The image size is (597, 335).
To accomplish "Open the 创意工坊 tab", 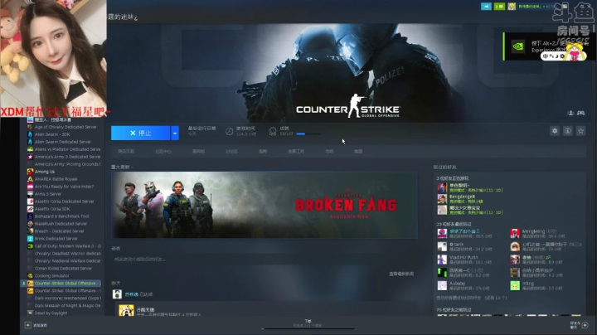I will [x=296, y=152].
